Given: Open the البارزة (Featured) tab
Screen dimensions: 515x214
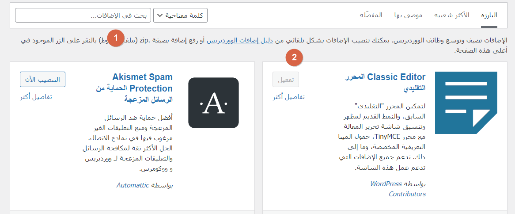Looking at the screenshot, I should point(489,15).
